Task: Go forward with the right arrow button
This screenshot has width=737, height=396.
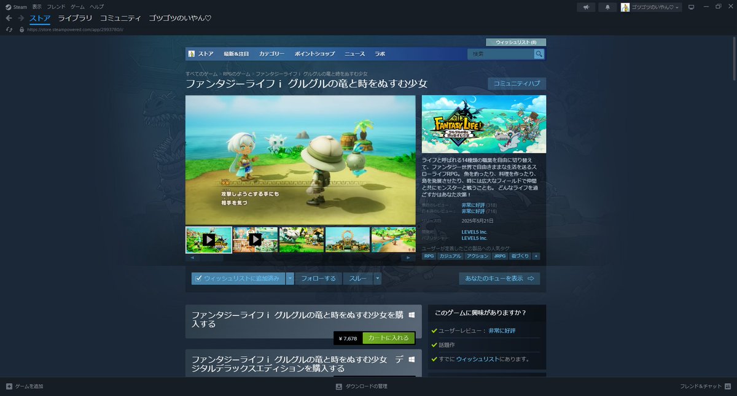Action: point(20,18)
